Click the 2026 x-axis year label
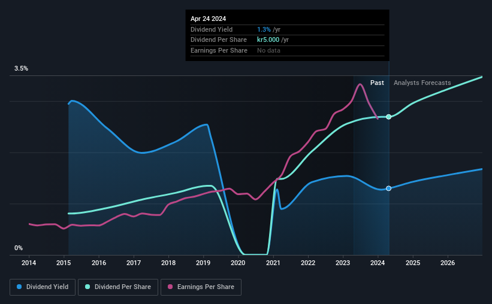 coord(448,263)
